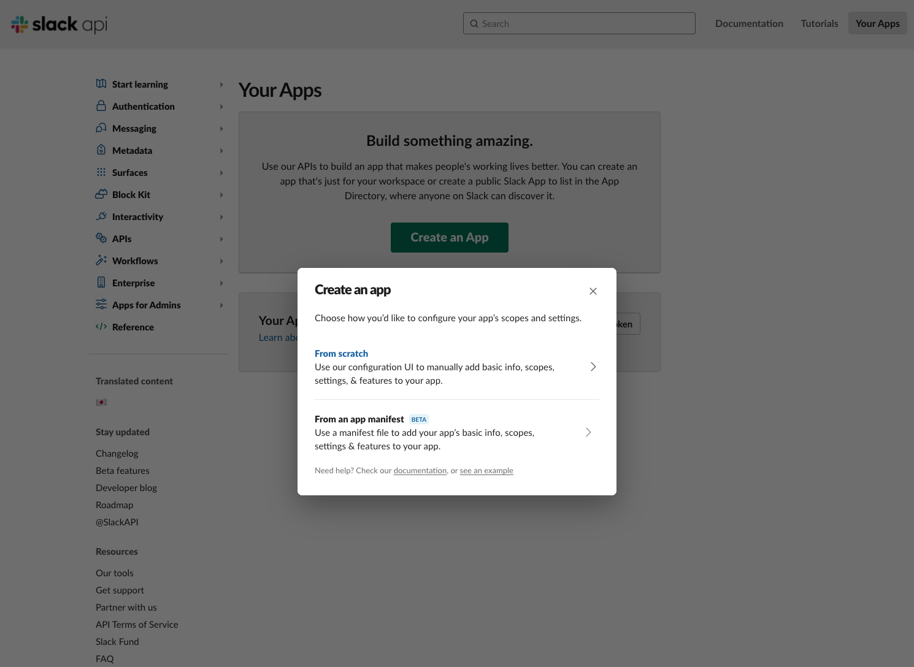Open the see an example link
The width and height of the screenshot is (914, 667).
coord(486,471)
